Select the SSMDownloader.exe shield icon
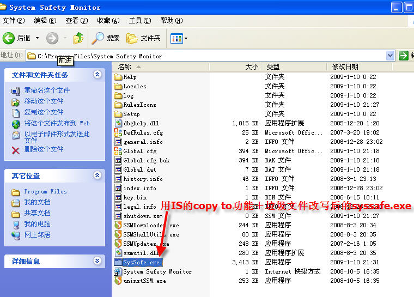Screen dimensions: 414x297 (118, 225)
